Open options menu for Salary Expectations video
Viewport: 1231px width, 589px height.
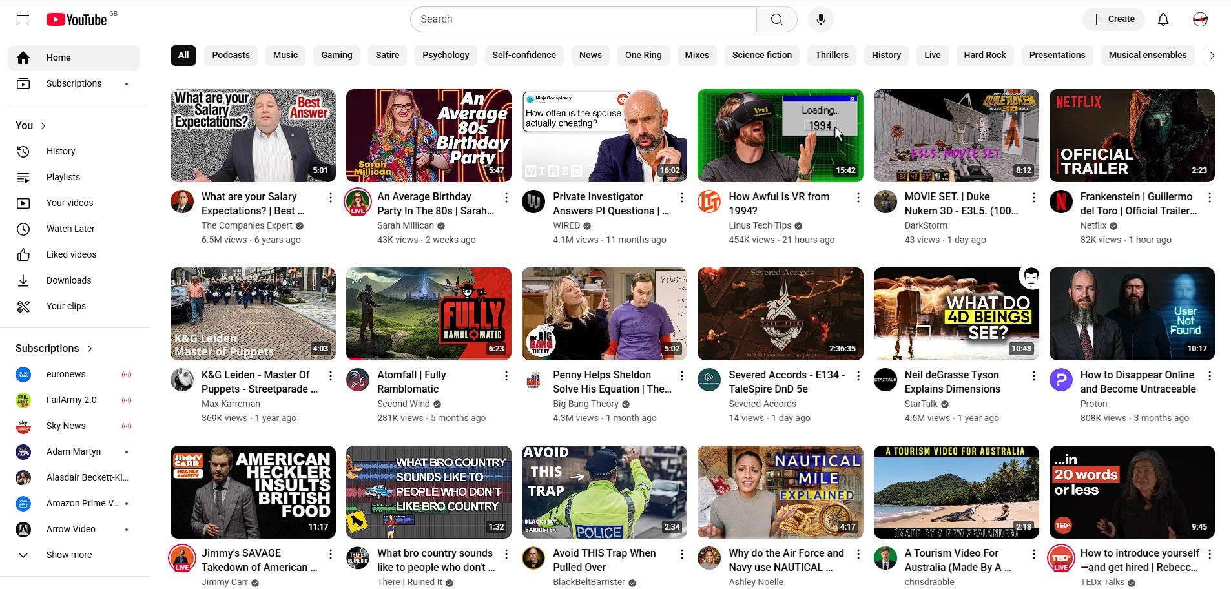(x=331, y=198)
